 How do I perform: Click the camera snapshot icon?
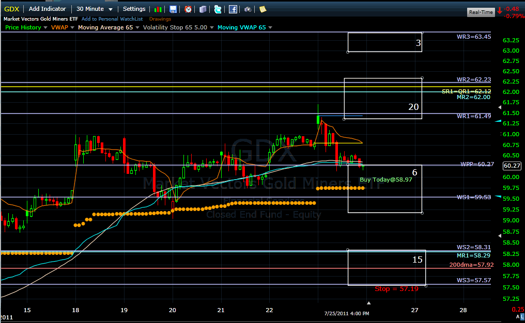(248, 9)
